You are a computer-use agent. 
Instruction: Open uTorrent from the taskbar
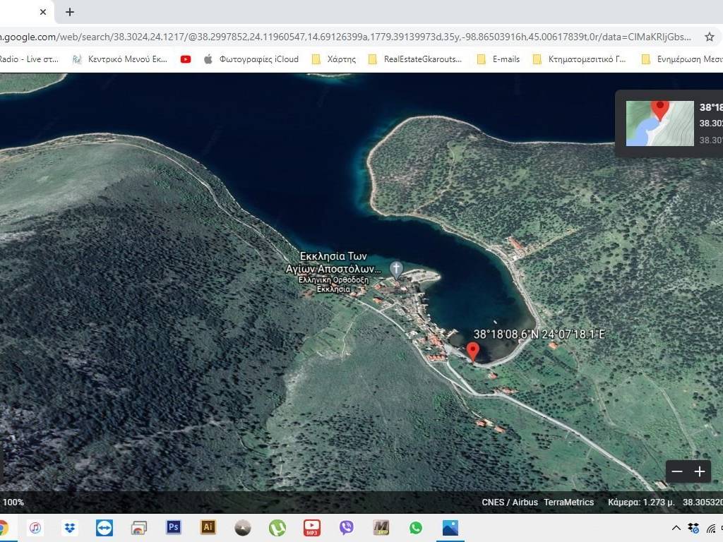pyautogui.click(x=277, y=527)
